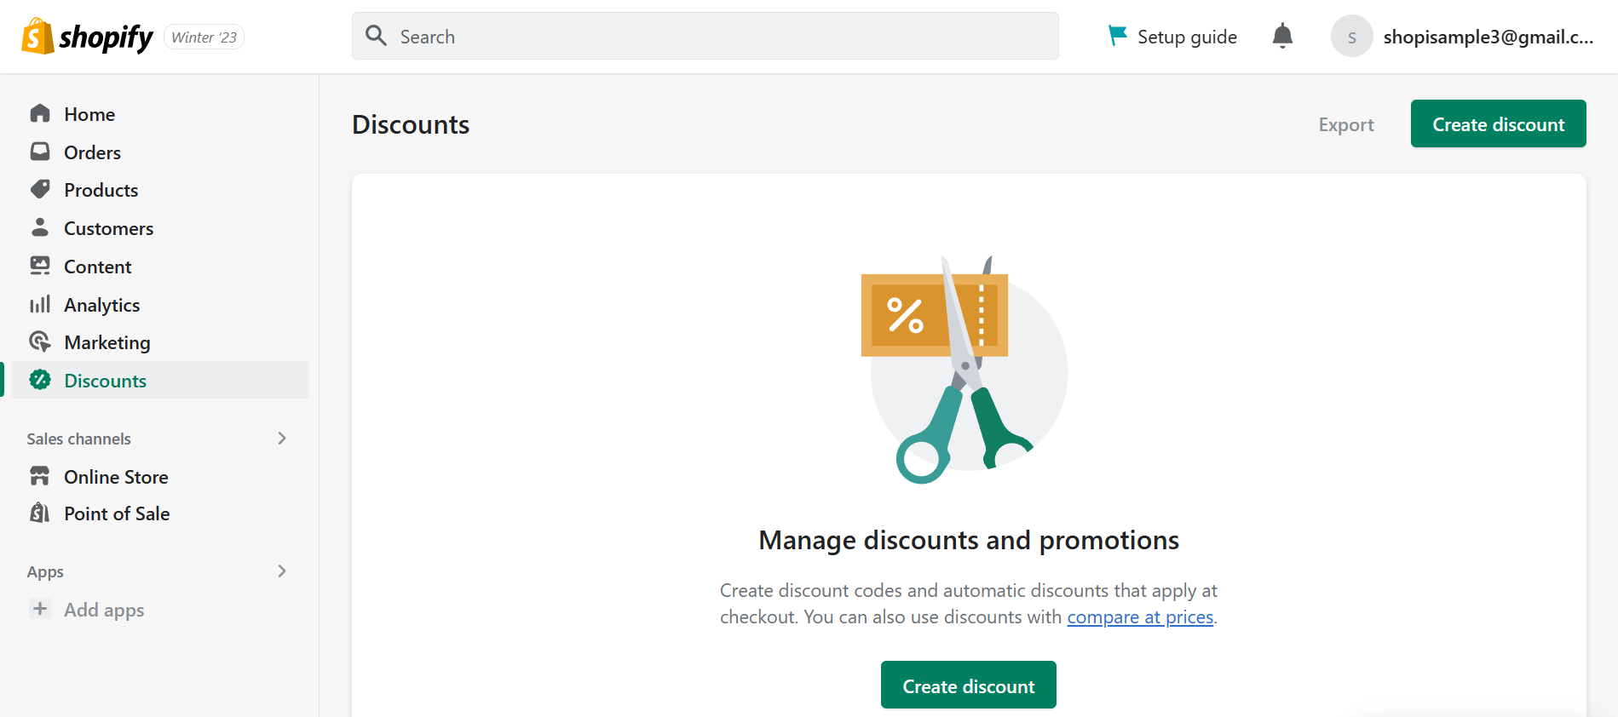Click the Setup guide flag icon
1618x717 pixels.
tap(1117, 36)
